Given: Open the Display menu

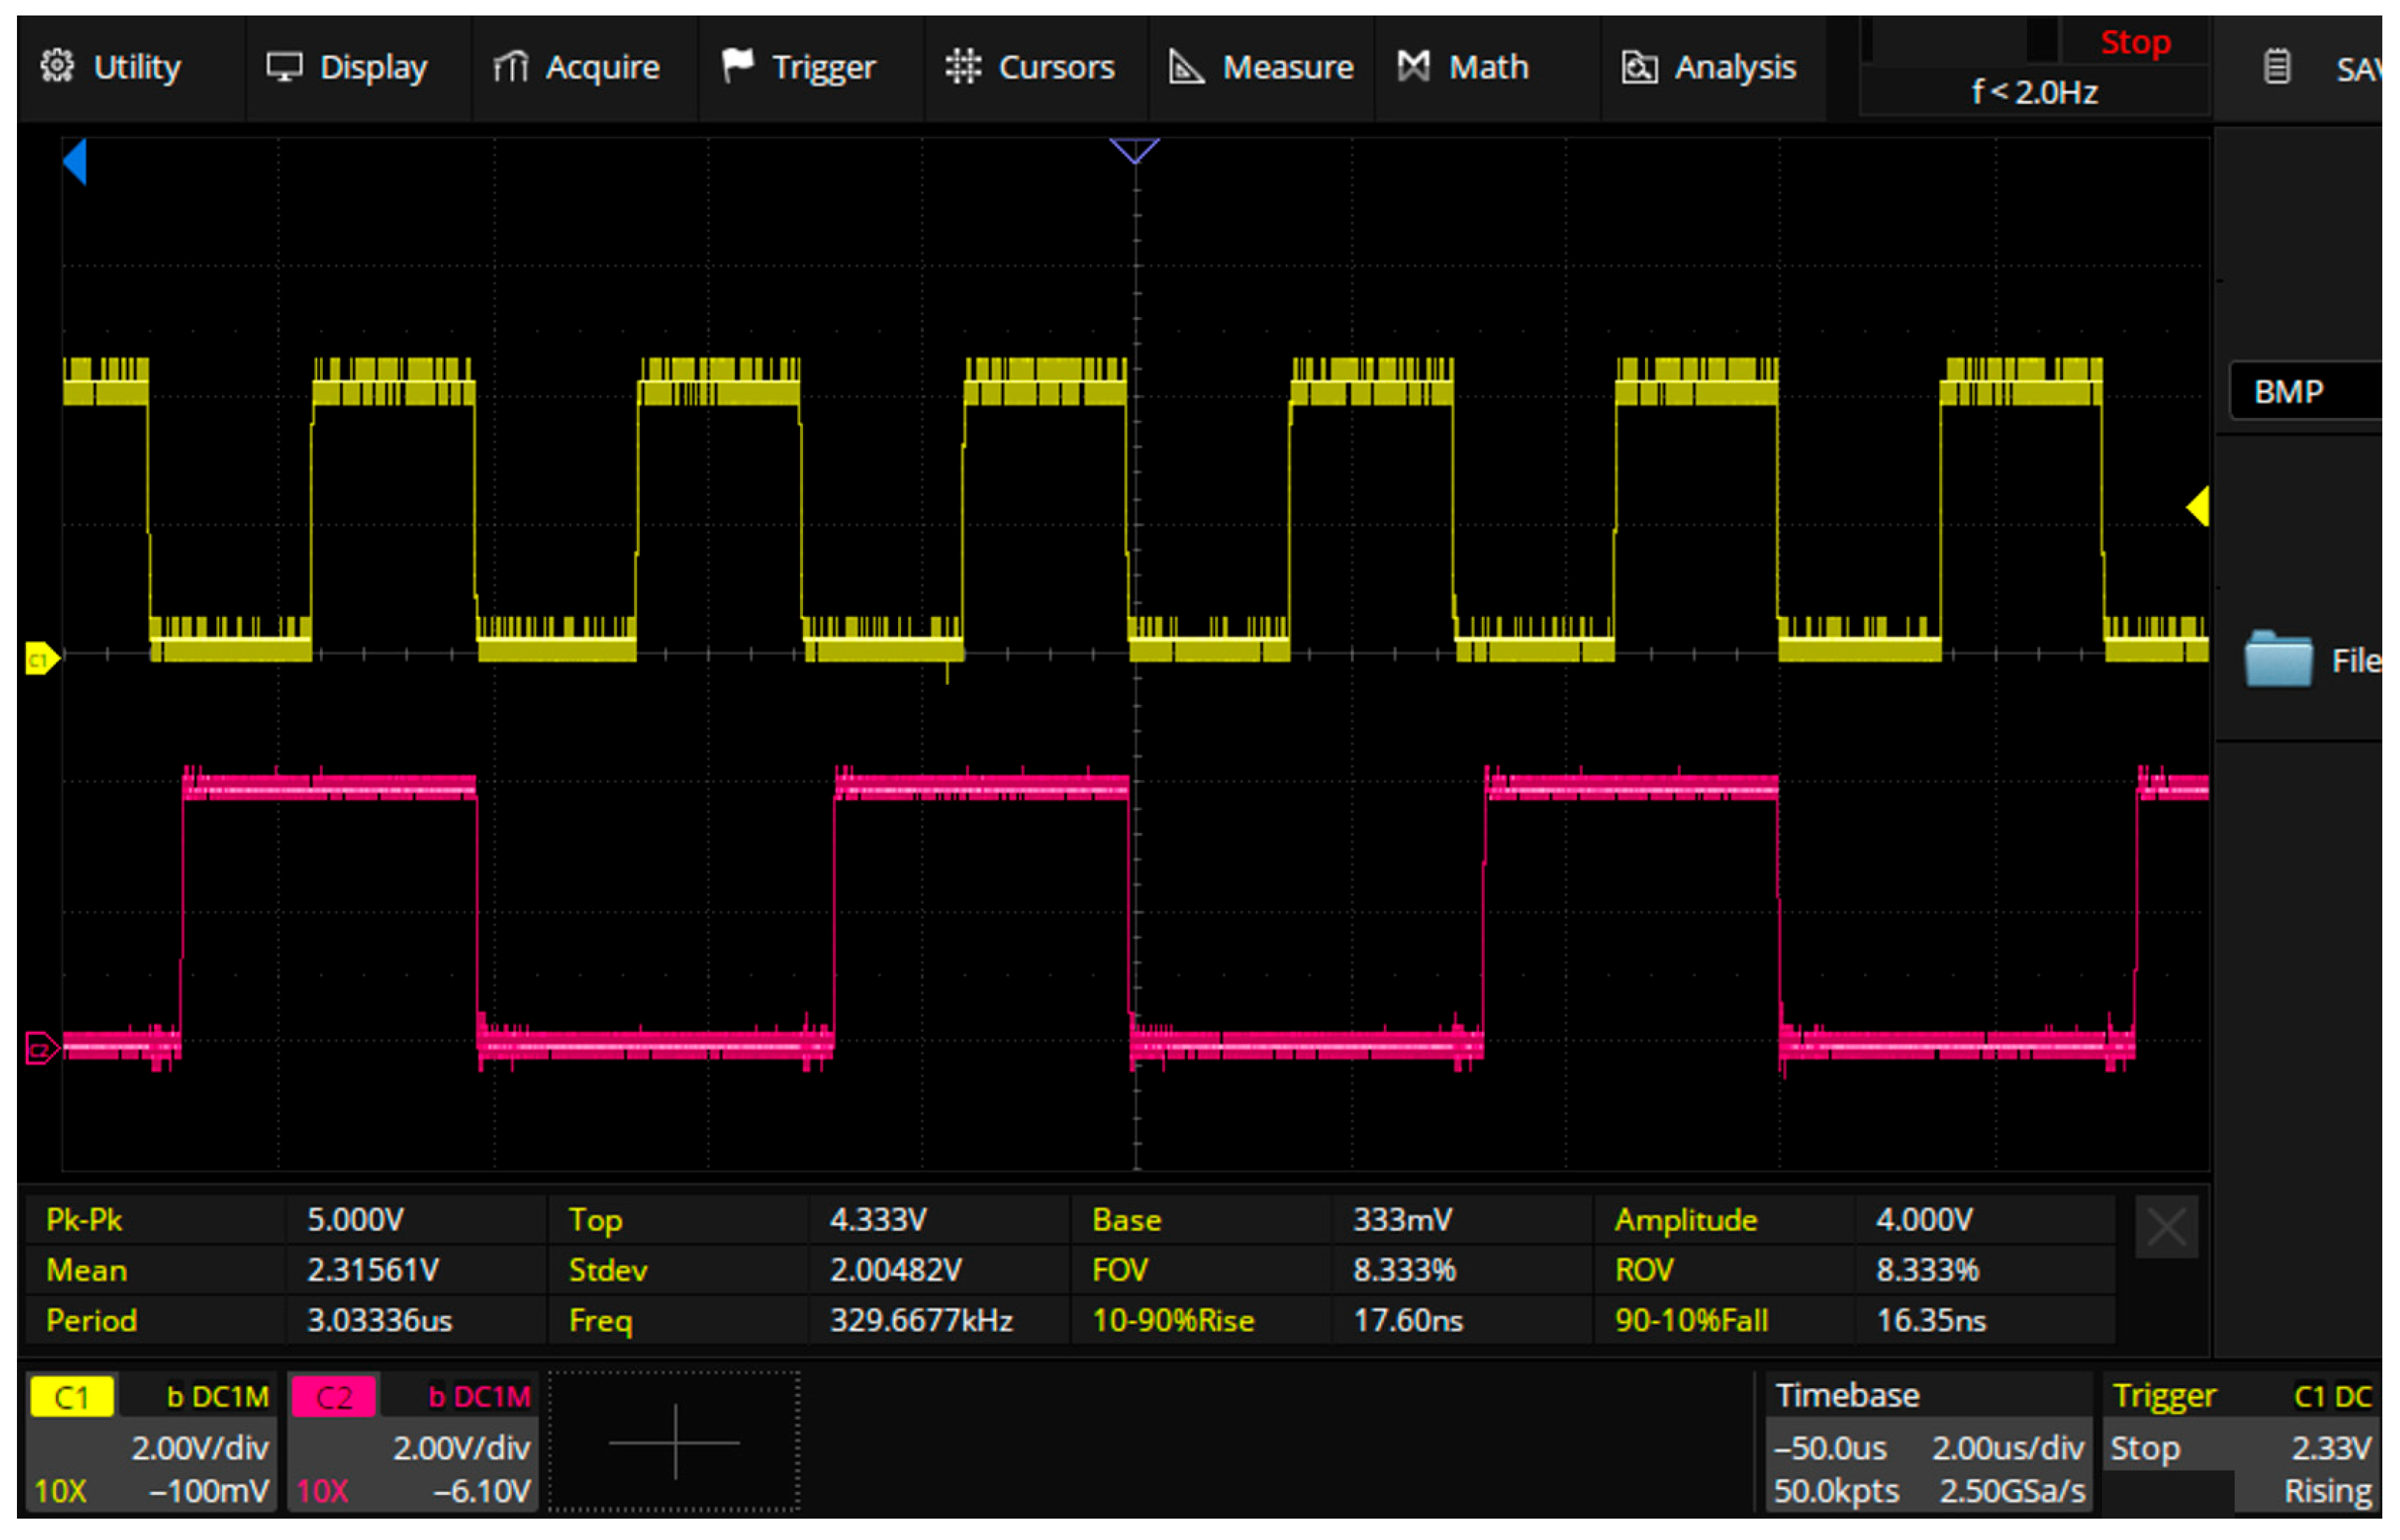Looking at the screenshot, I should (358, 68).
